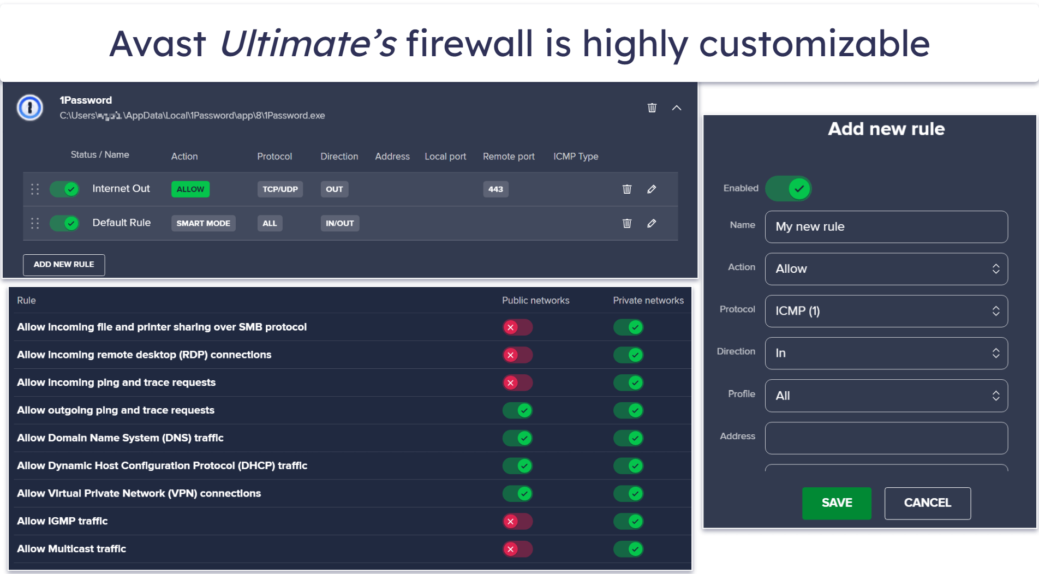Delete all 1Password firewall rules
This screenshot has width=1039, height=574.
(652, 107)
